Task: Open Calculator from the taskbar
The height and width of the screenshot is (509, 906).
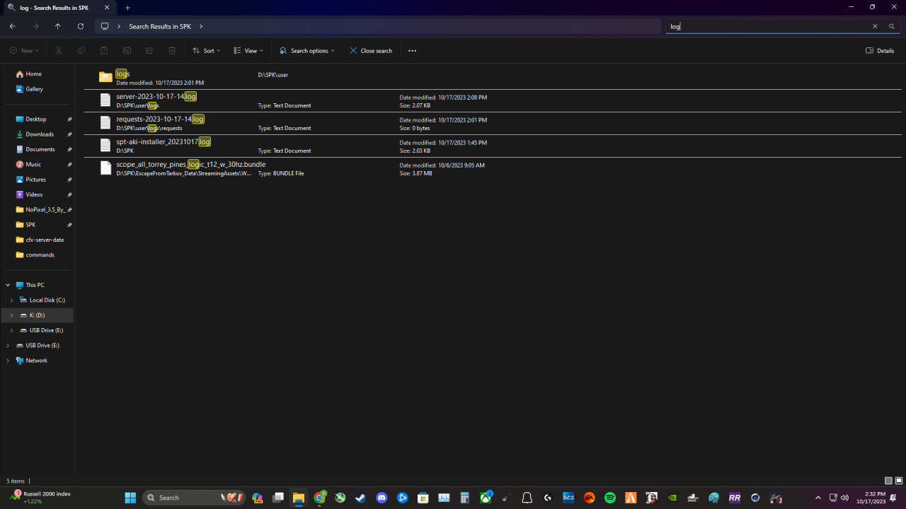Action: pos(464,498)
